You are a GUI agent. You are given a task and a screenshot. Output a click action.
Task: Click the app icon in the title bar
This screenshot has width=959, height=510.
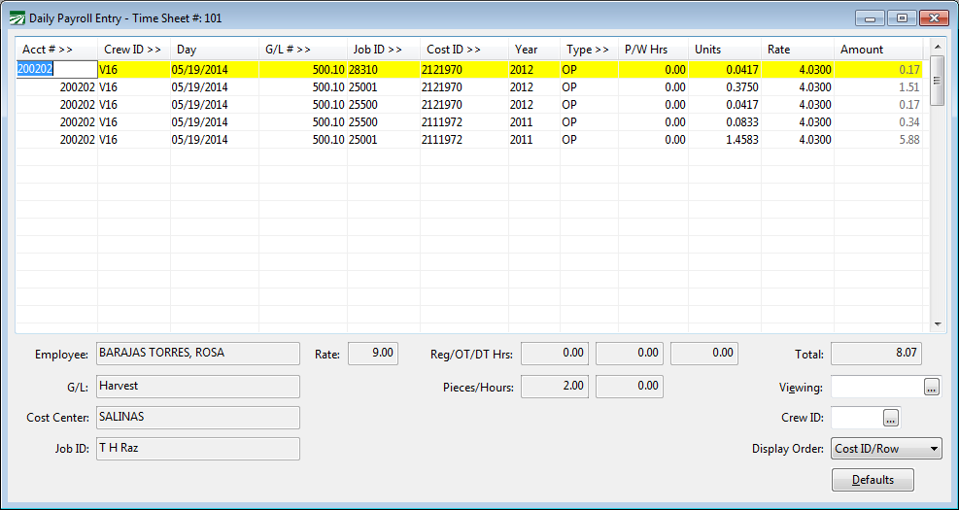tap(17, 17)
